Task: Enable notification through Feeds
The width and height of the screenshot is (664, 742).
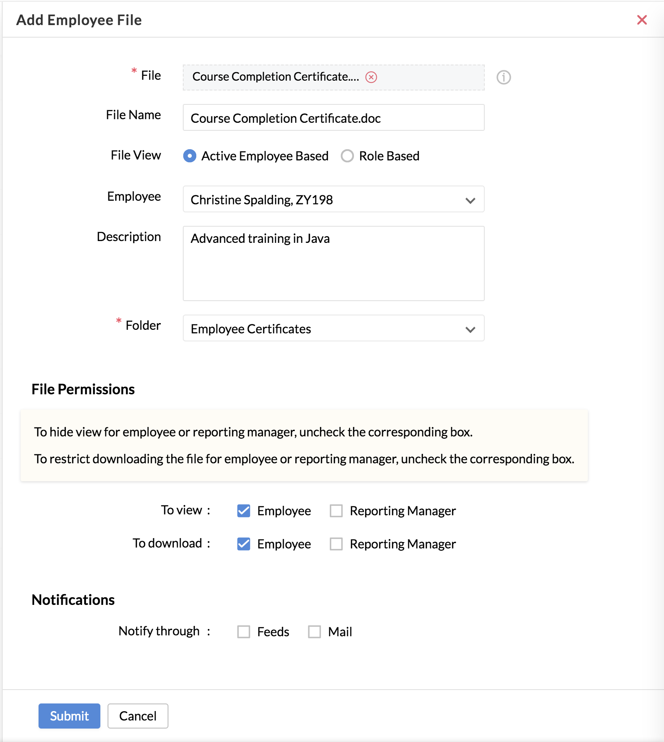Action: pyautogui.click(x=244, y=632)
